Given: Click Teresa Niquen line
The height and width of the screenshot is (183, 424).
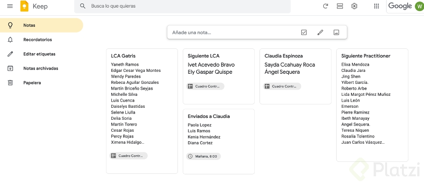Looking at the screenshot, I should pyautogui.click(x=355, y=130).
